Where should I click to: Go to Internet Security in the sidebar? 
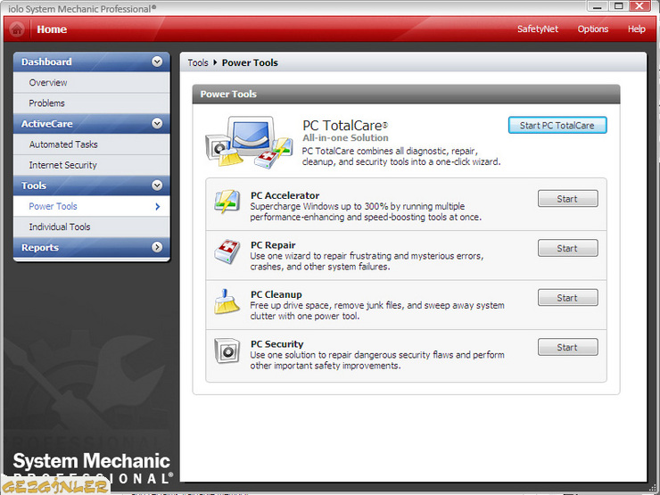(62, 165)
